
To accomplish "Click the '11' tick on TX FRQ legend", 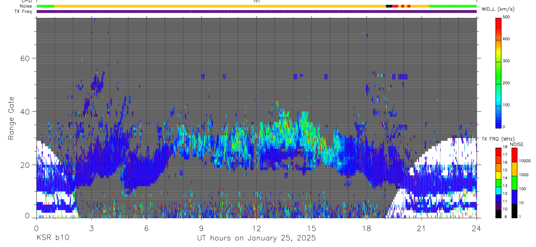I will coord(505,201).
